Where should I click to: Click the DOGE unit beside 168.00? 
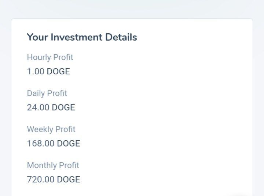pos(69,143)
